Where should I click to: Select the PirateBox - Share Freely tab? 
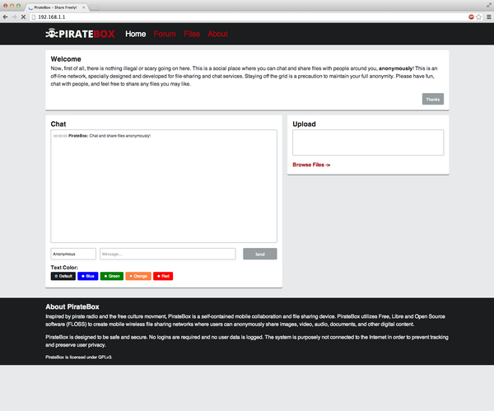tap(55, 7)
